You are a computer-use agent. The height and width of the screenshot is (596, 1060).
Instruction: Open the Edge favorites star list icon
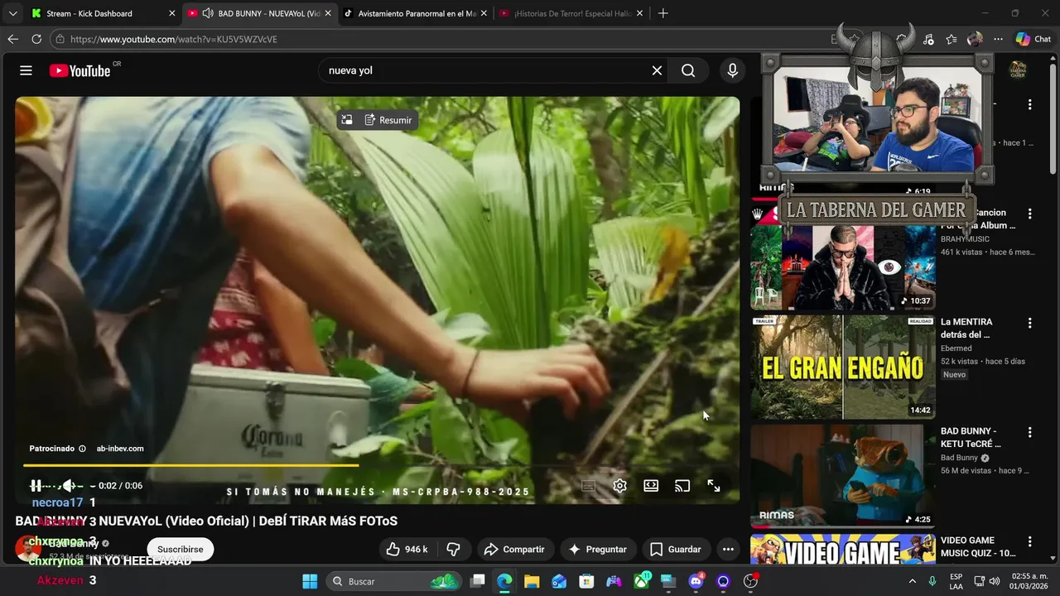tap(952, 39)
